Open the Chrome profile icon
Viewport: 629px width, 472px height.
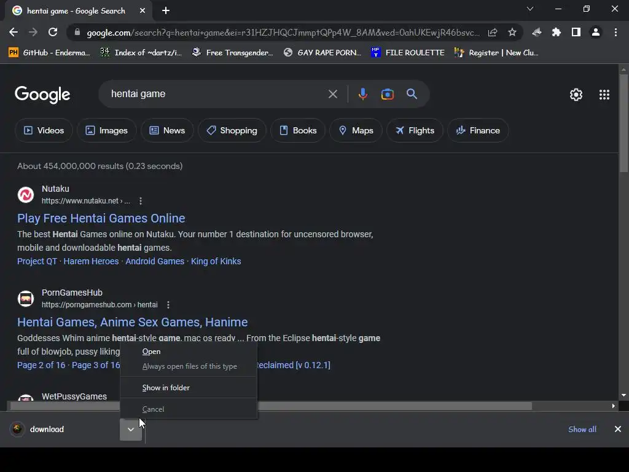click(x=596, y=33)
